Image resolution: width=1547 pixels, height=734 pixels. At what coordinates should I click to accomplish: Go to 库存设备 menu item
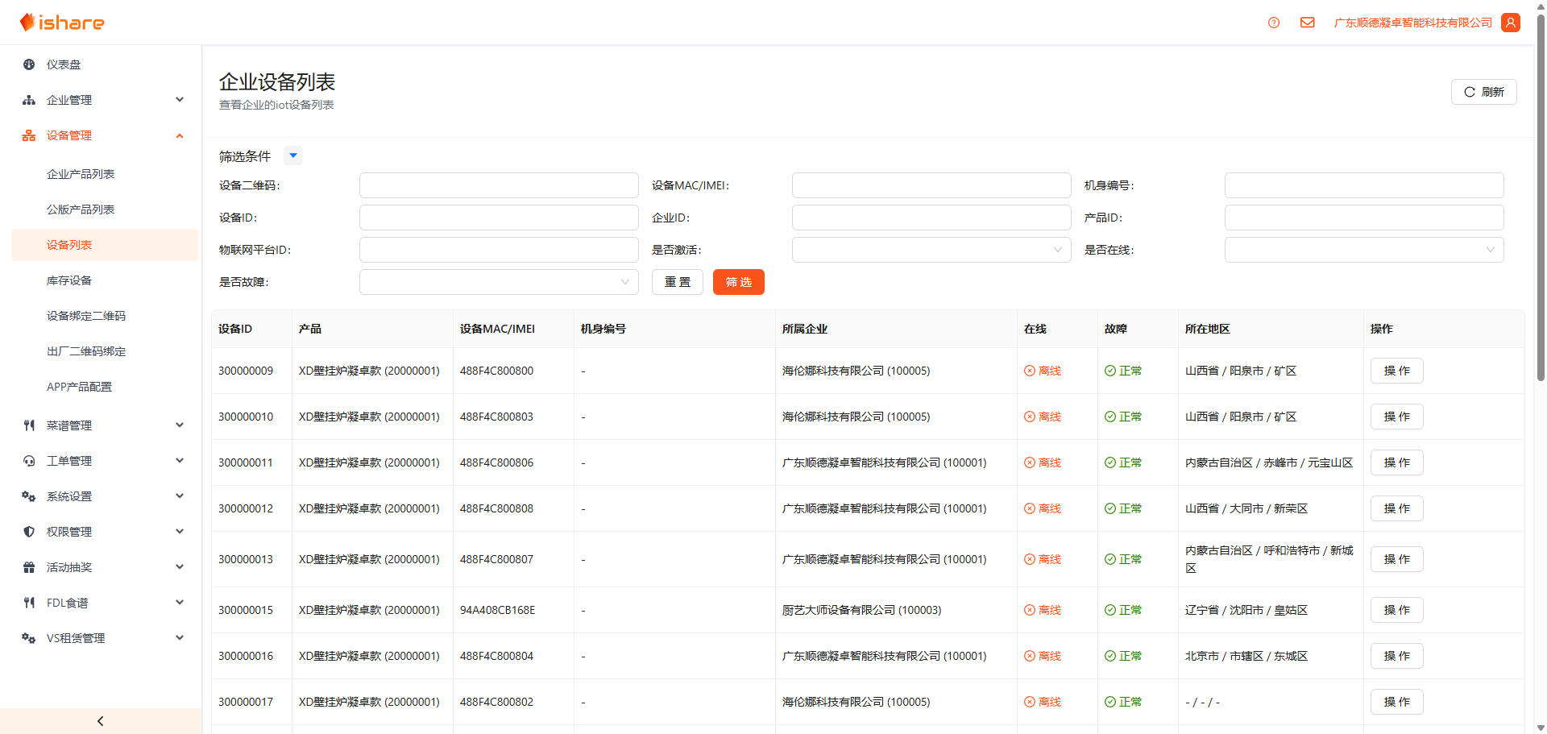click(x=69, y=280)
